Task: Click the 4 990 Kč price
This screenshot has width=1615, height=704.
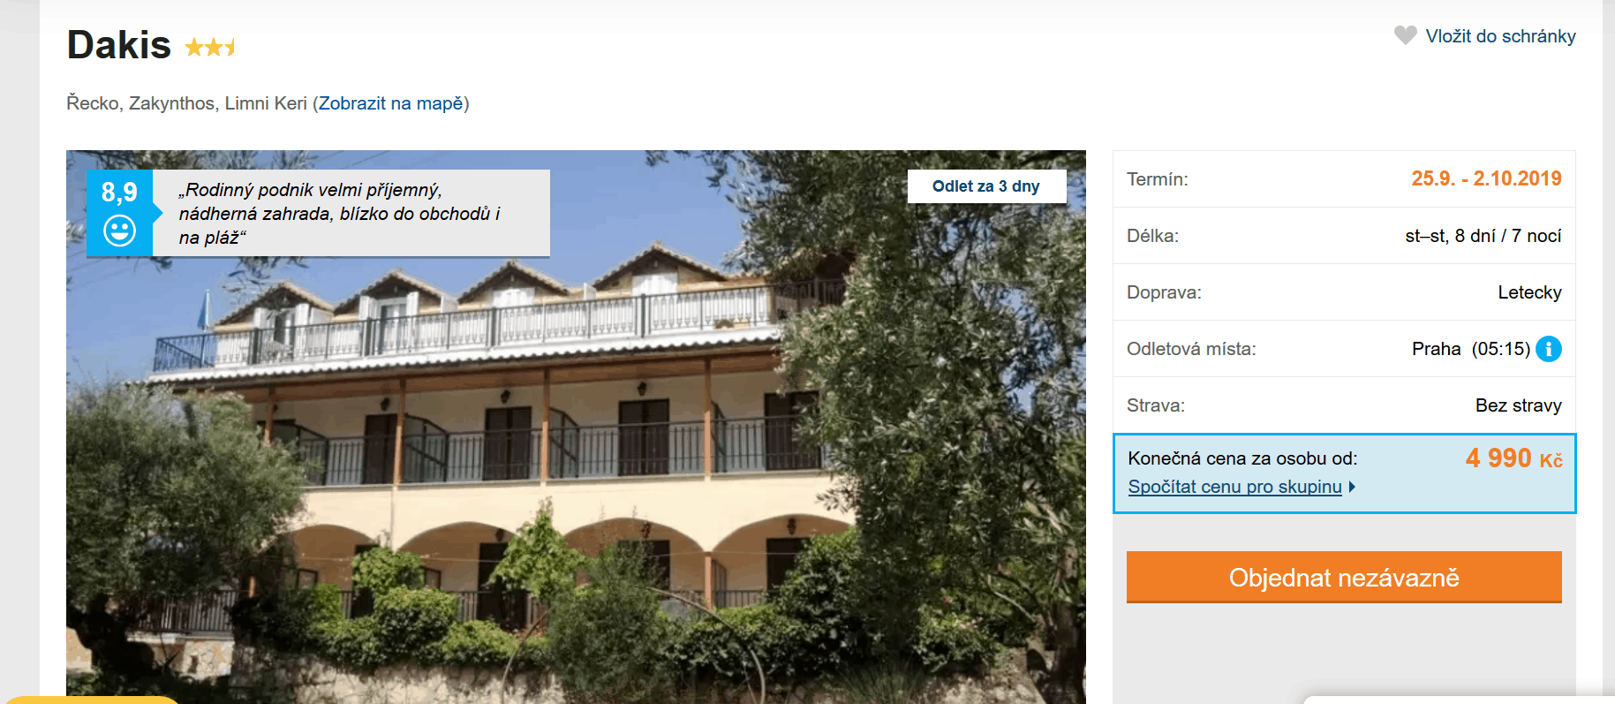Action: tap(1513, 458)
